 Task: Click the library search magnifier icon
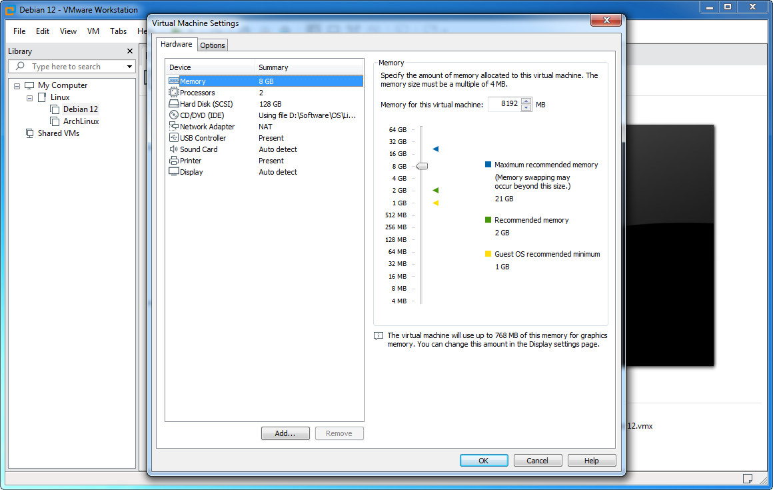pyautogui.click(x=20, y=66)
